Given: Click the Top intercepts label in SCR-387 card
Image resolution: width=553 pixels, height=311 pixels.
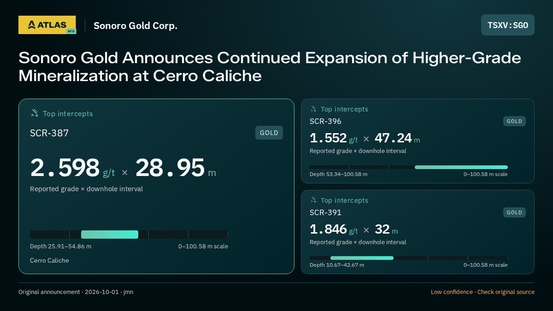Looking at the screenshot, I should tap(68, 113).
